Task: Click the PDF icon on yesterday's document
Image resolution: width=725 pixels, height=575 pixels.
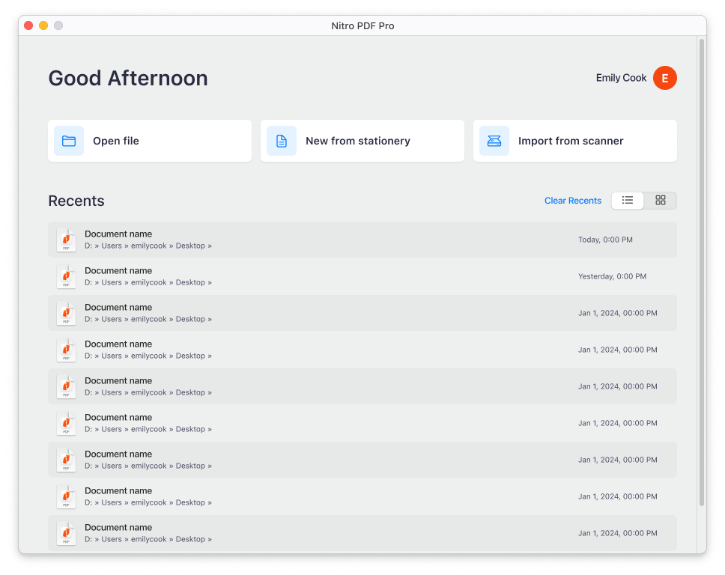Action: point(66,276)
